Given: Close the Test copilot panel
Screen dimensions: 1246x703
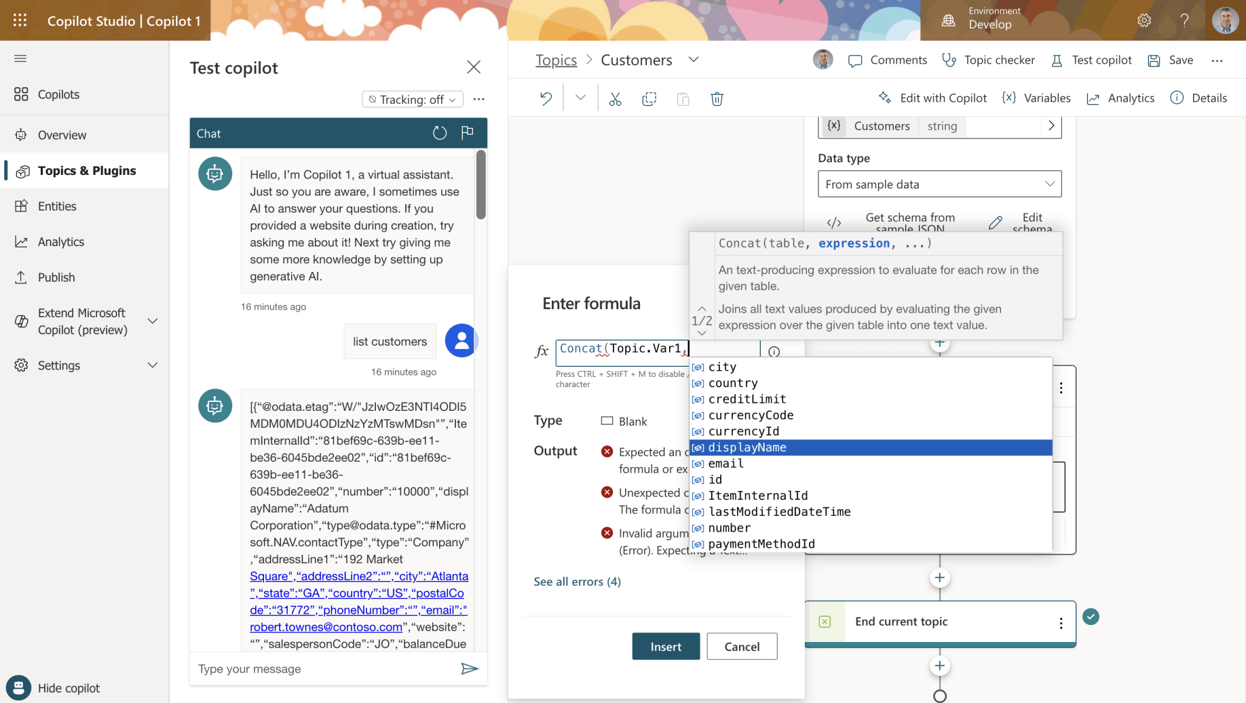Looking at the screenshot, I should point(474,67).
